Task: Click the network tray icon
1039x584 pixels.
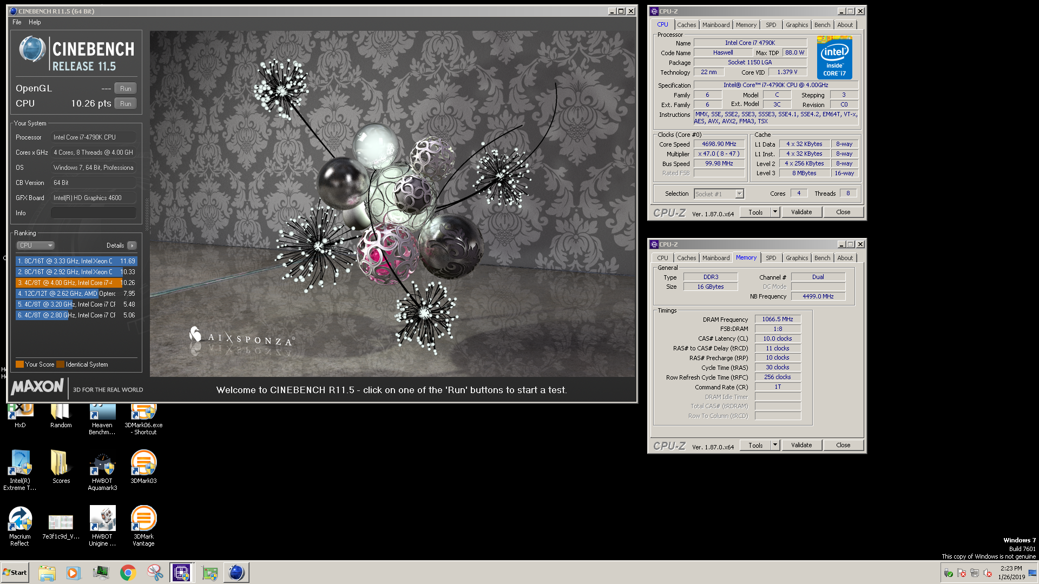Action: (975, 573)
